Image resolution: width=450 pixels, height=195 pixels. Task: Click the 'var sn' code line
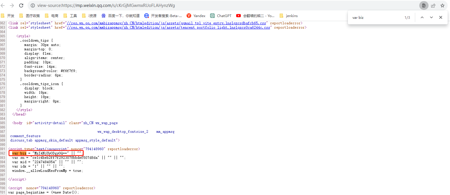[x=69, y=158]
